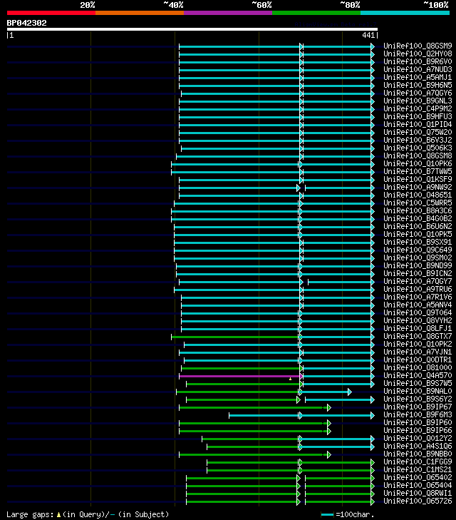The height and width of the screenshot is (520, 456).
Task: Click UniRef100_A5ANV4 label
Action: click(x=418, y=305)
